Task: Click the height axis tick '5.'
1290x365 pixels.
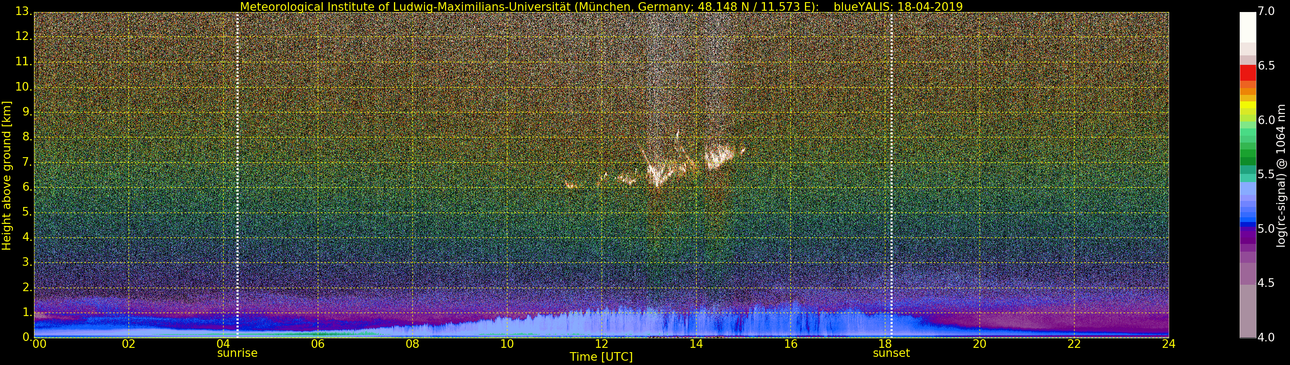Action: tap(27, 212)
